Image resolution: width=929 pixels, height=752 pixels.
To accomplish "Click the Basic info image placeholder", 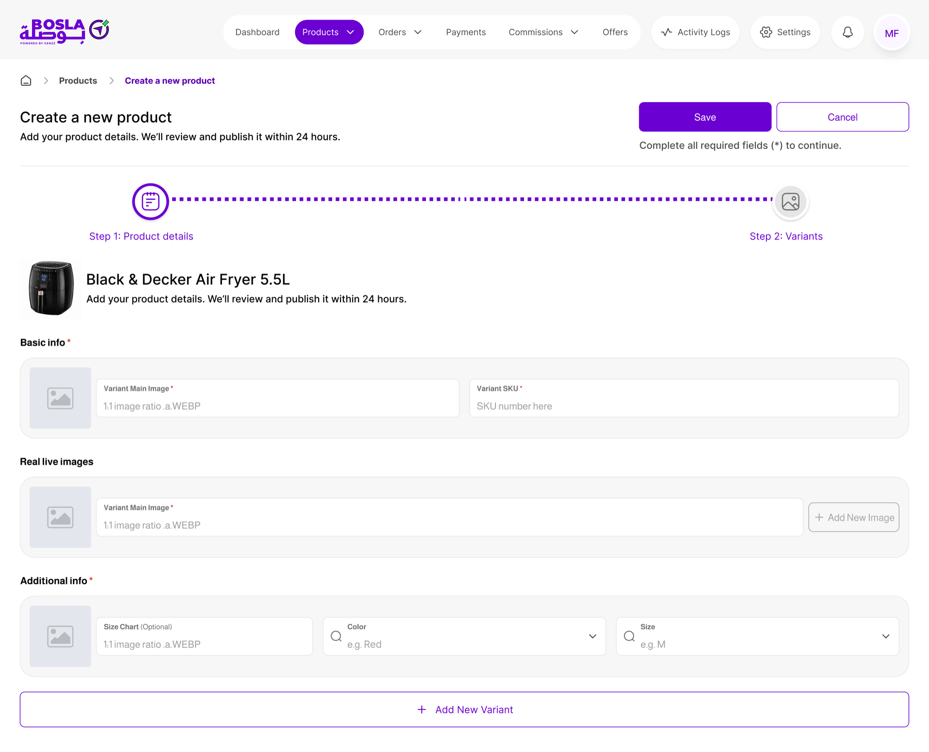I will pos(60,398).
